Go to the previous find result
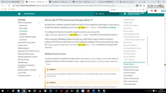The width and height of the screenshot is (166, 93). pyautogui.click(x=136, y=10)
